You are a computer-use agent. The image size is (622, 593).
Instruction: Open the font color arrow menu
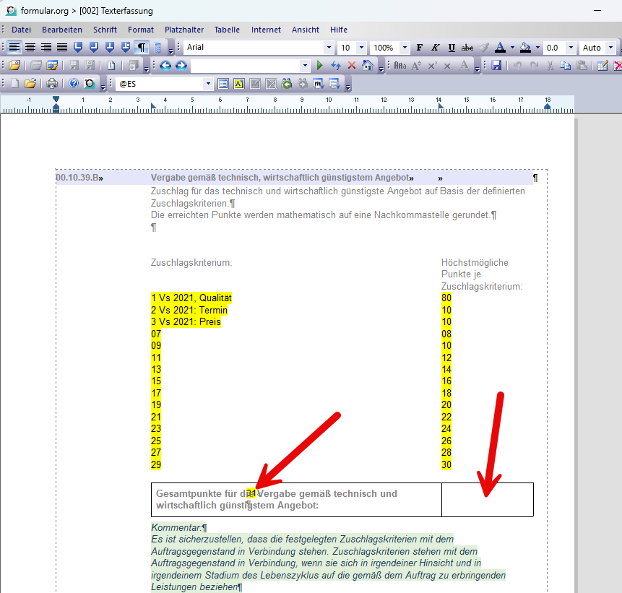click(512, 48)
